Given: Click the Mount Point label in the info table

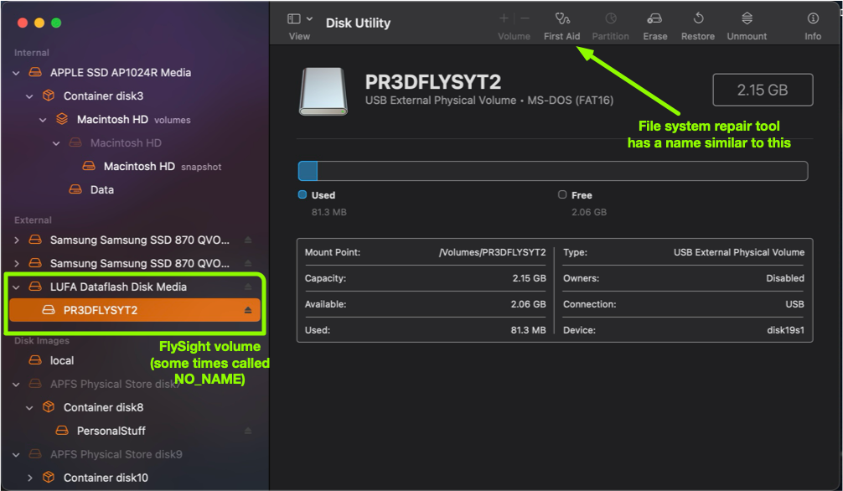Looking at the screenshot, I should 332,252.
